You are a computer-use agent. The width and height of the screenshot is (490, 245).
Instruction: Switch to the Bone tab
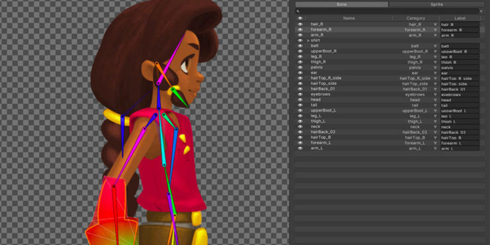tap(342, 4)
